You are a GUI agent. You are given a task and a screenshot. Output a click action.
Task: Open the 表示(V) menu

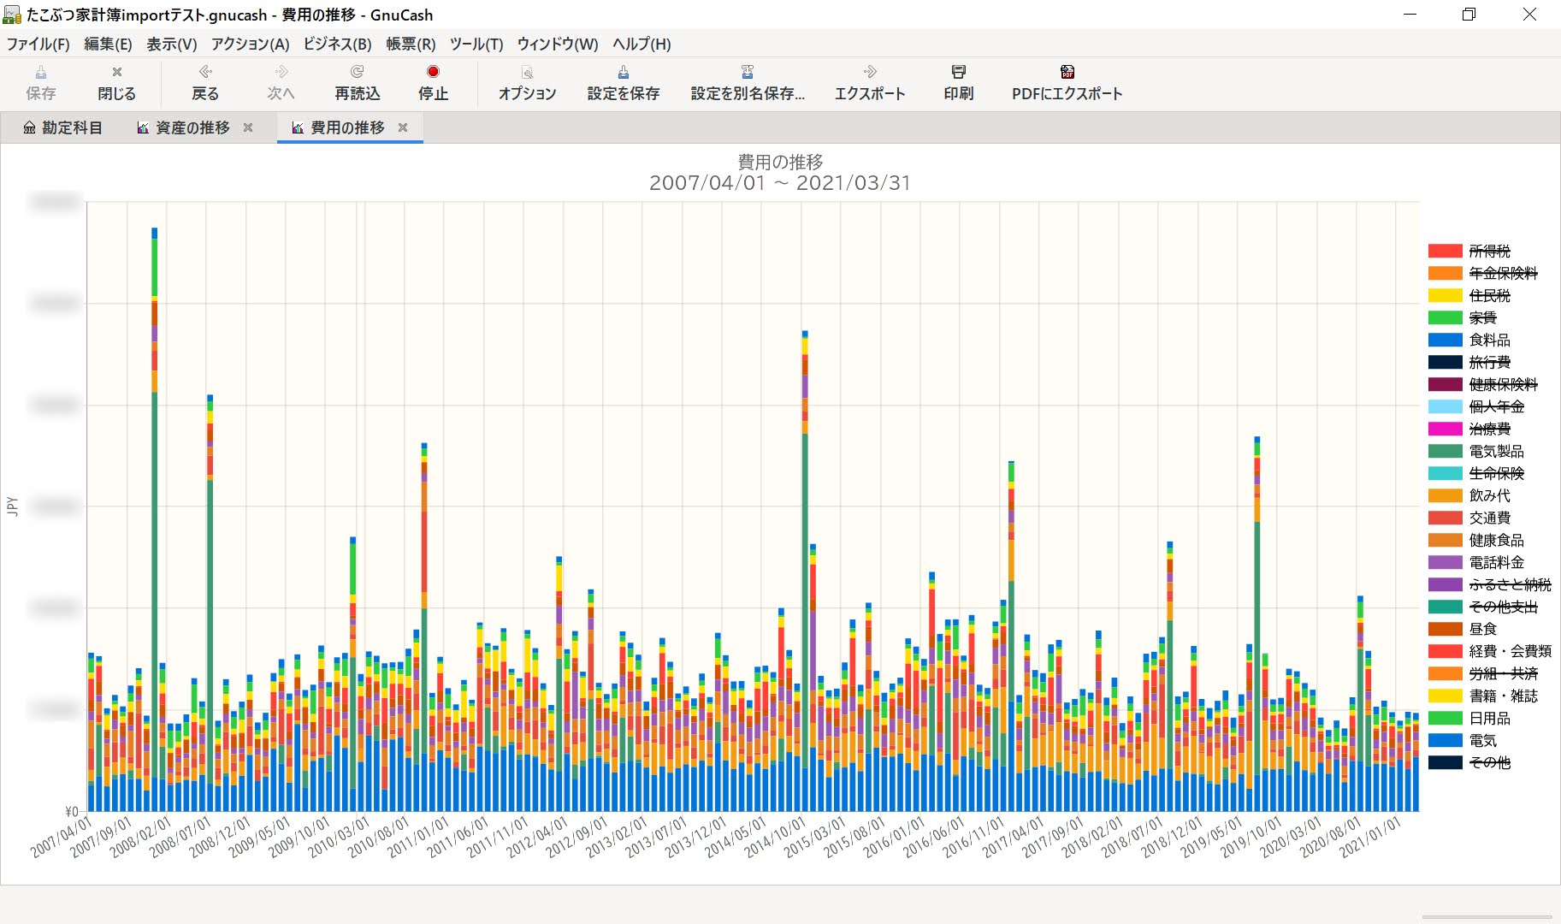(171, 44)
